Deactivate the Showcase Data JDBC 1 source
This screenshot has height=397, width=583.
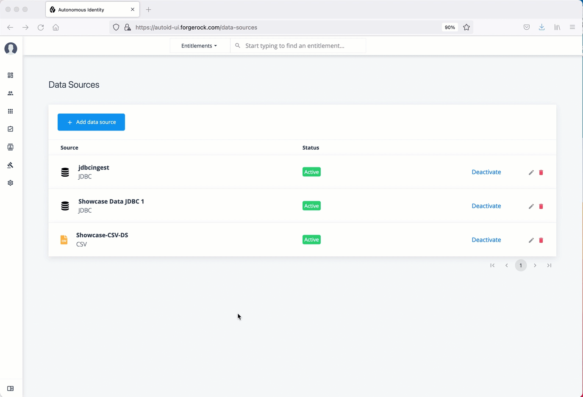coord(486,206)
